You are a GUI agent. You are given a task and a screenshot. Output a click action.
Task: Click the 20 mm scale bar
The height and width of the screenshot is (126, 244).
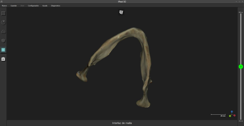218,115
